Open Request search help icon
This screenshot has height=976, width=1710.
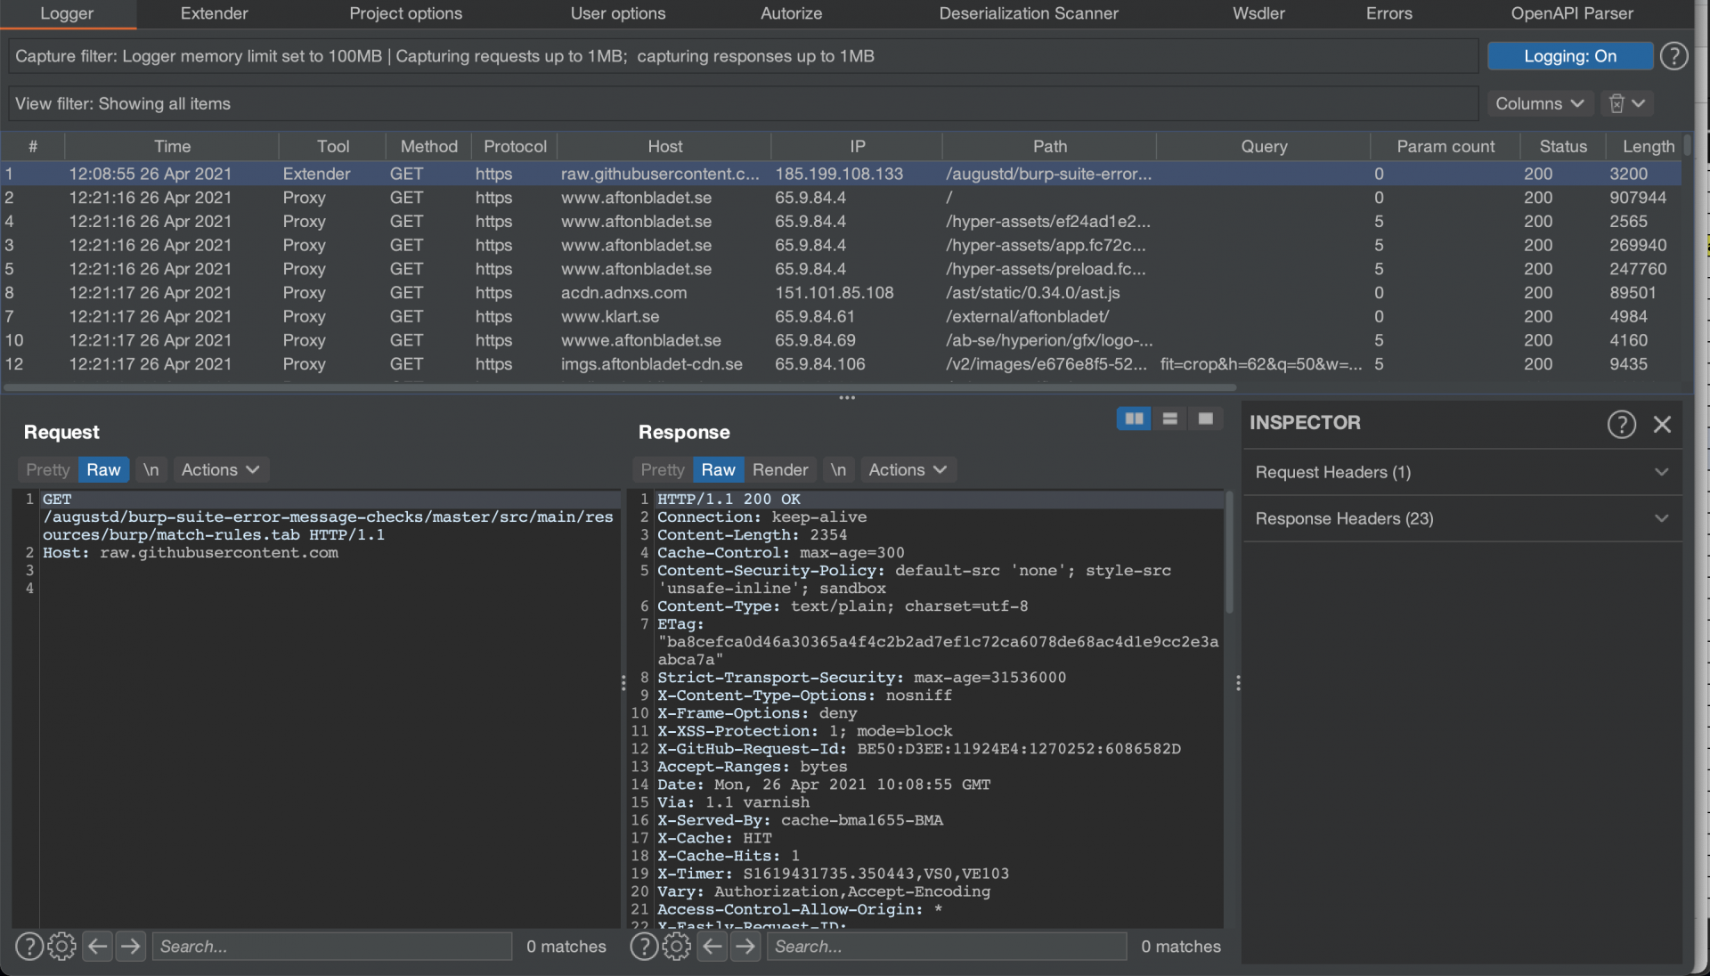[x=29, y=946]
